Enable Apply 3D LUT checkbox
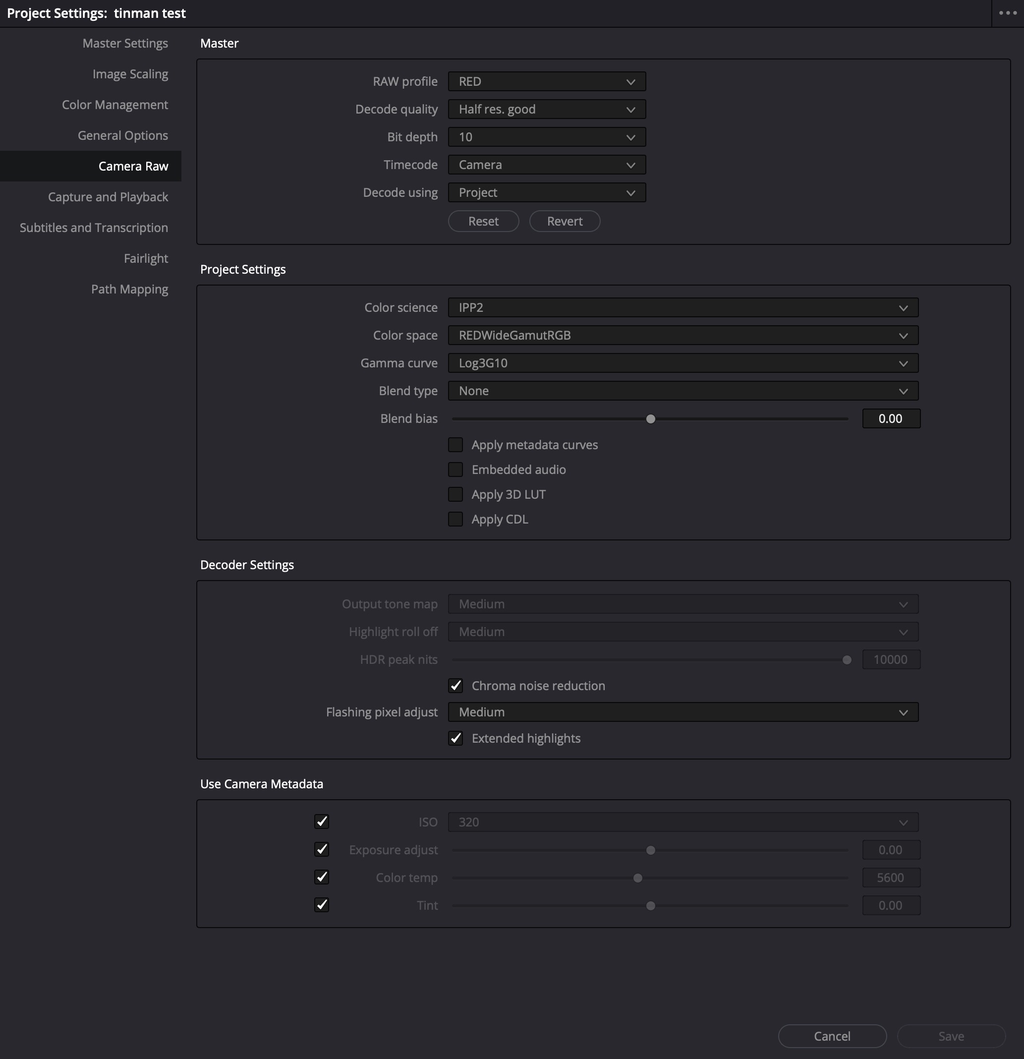 [x=455, y=494]
